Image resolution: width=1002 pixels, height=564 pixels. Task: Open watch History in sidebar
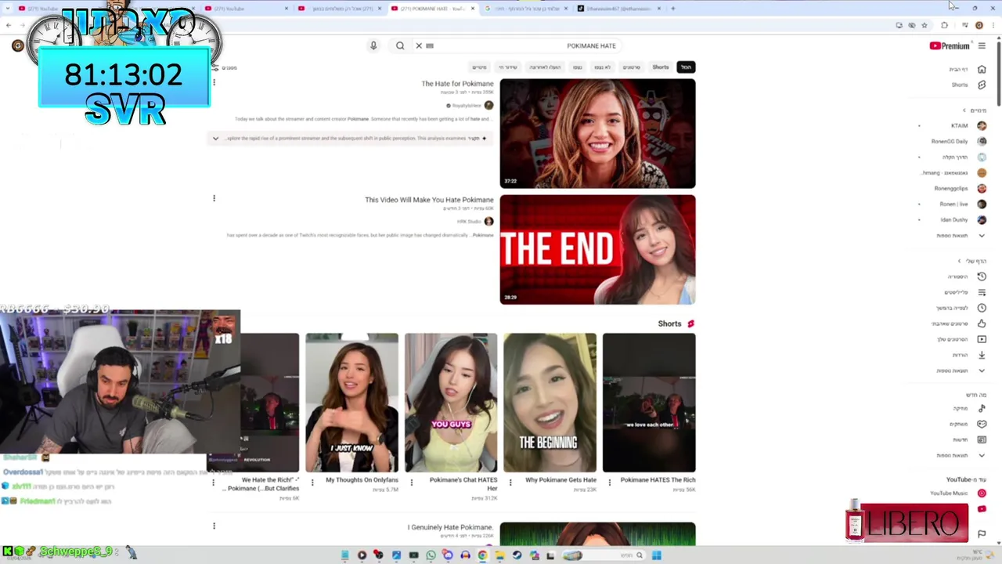982,277
